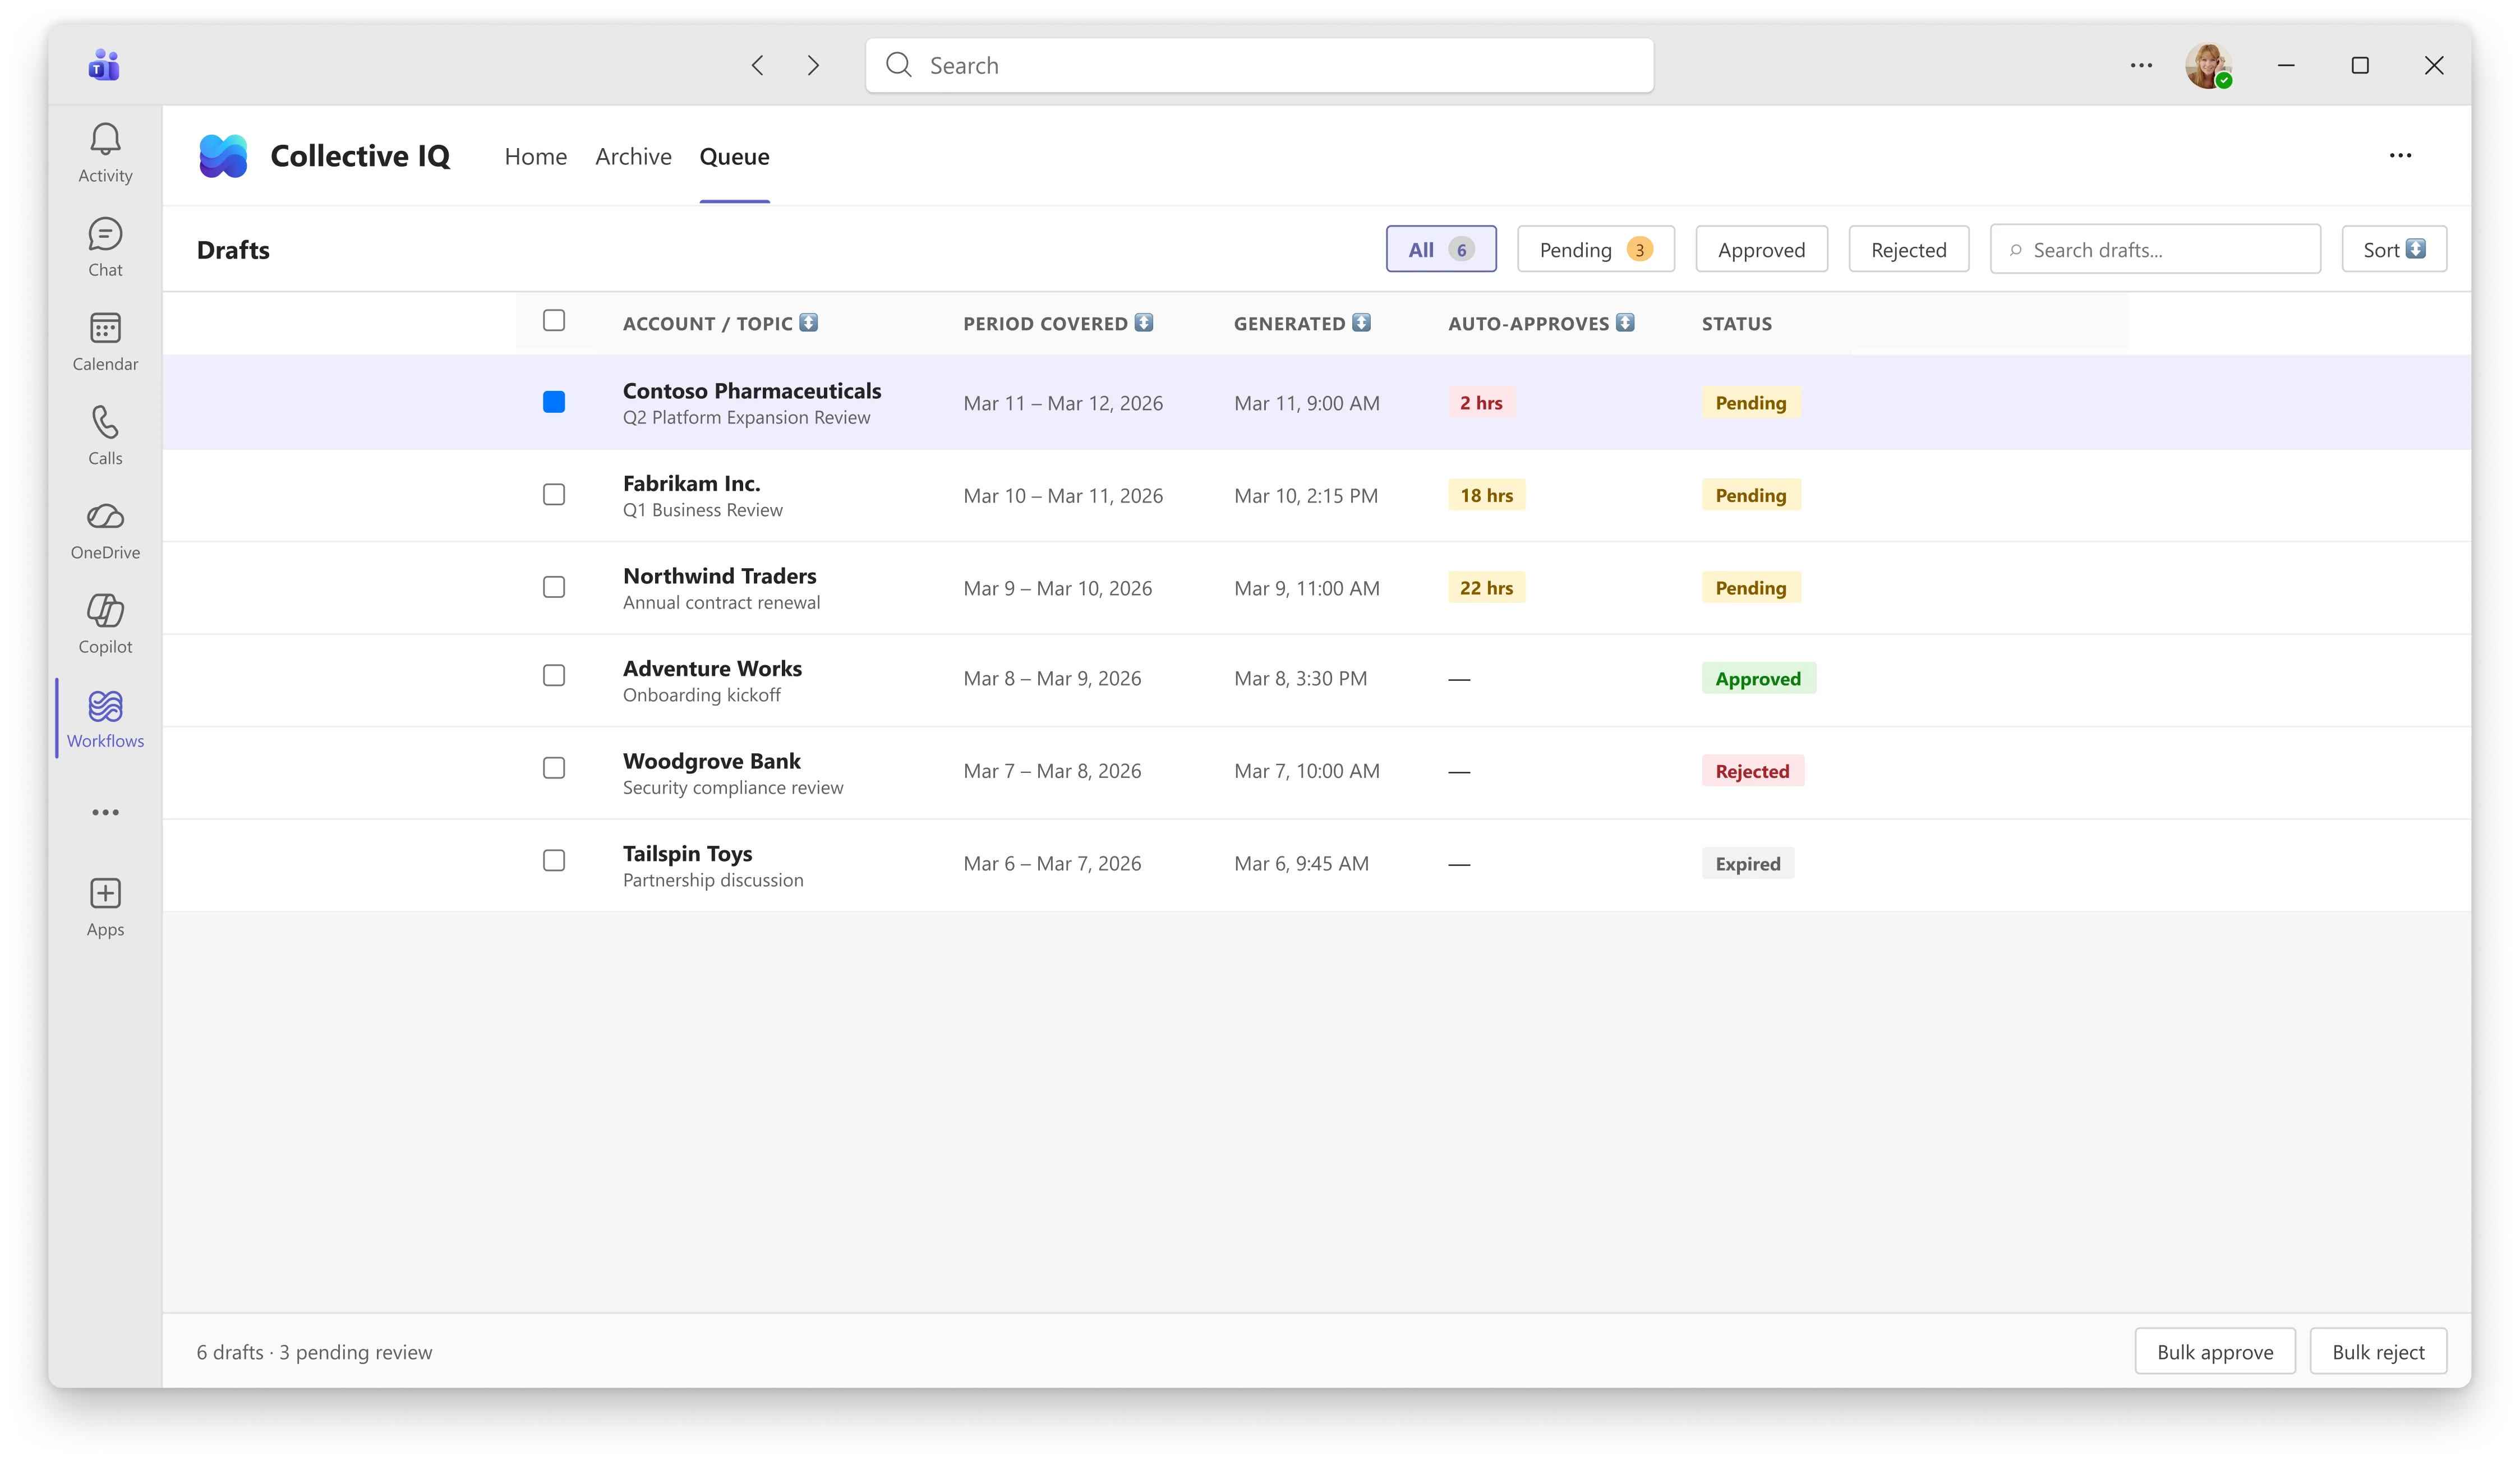The height and width of the screenshot is (1460, 2520).
Task: Click the top Search field
Action: pos(1259,65)
